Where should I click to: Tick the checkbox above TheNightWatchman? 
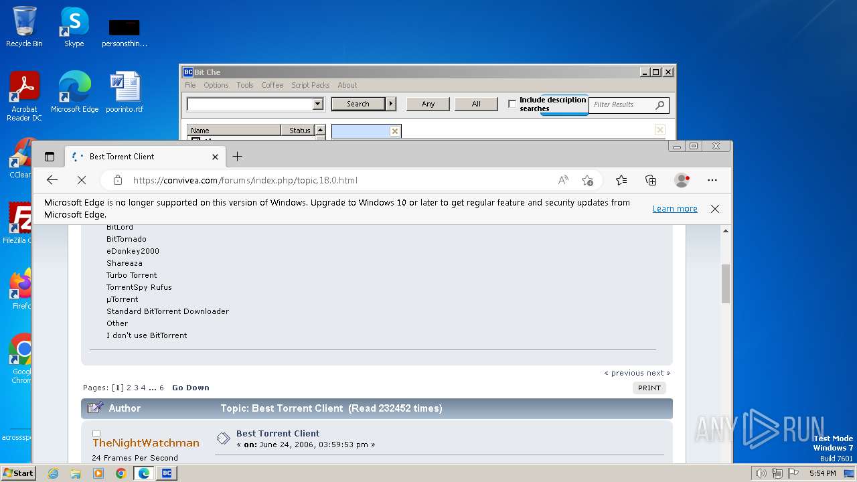pos(96,433)
